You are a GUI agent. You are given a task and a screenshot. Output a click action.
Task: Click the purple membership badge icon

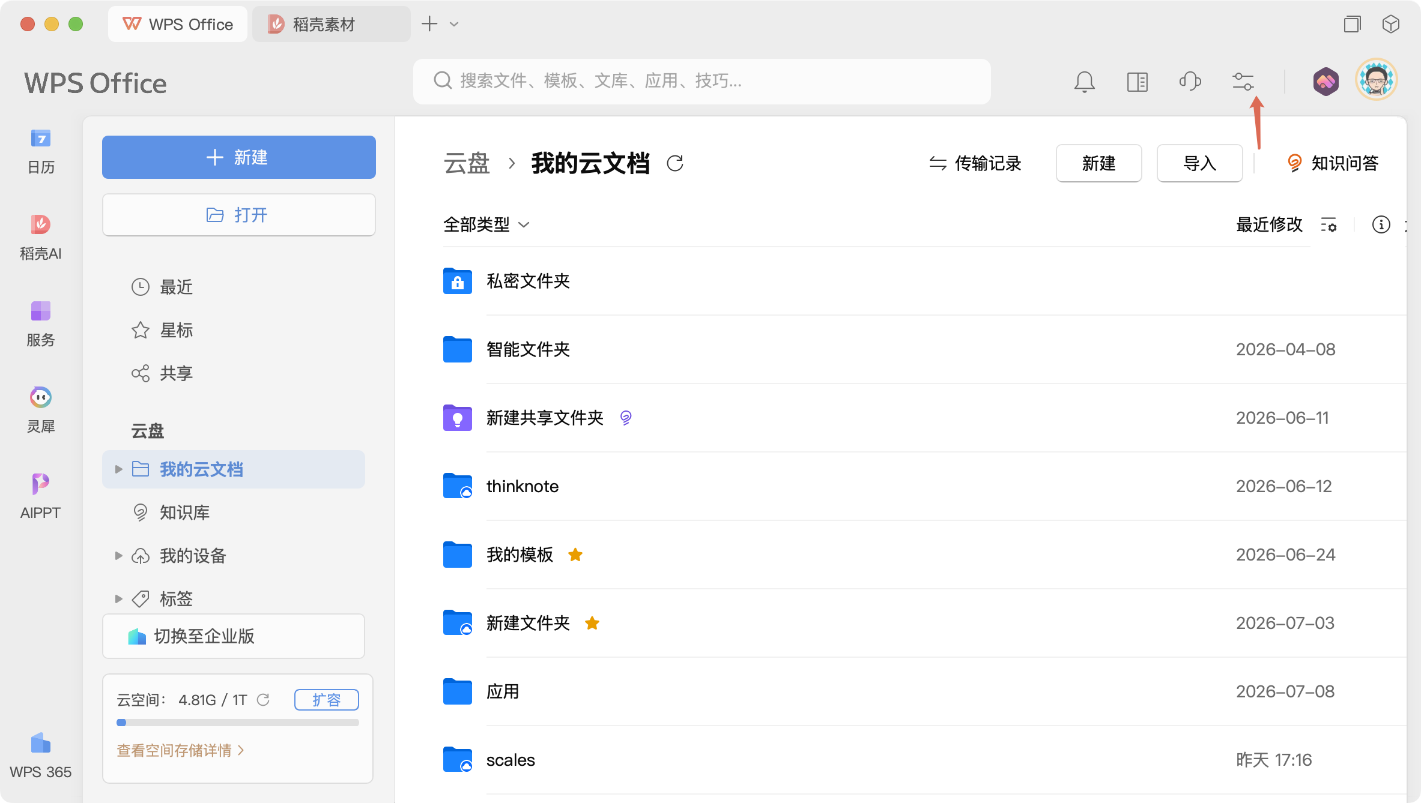point(1326,81)
